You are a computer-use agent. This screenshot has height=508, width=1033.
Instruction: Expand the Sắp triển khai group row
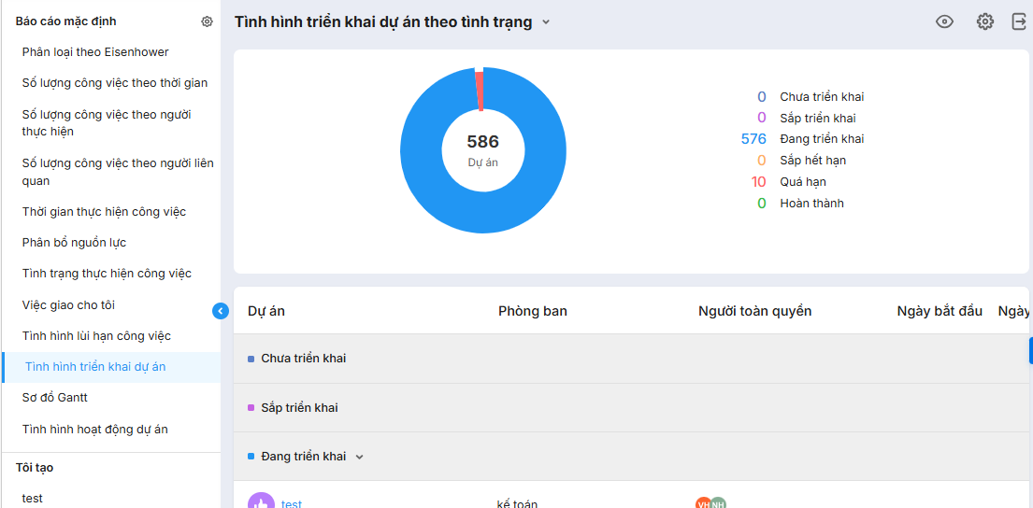[x=299, y=408]
